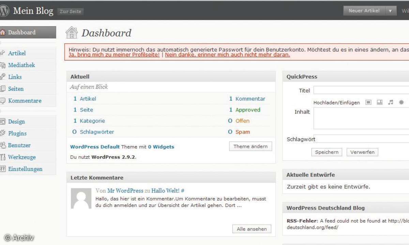Click the Werkzeuge tools icon
The image size is (409, 245).
click(3, 157)
